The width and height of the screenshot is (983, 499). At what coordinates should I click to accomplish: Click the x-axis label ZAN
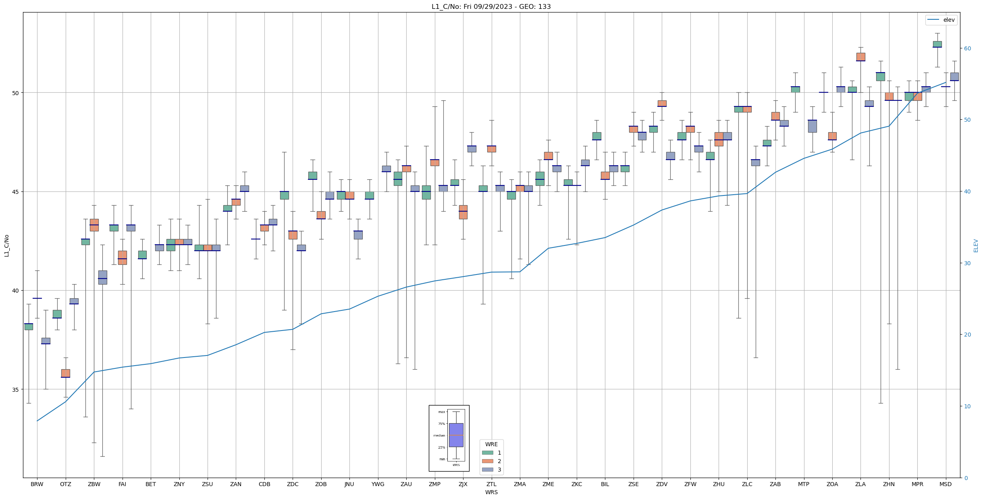click(x=236, y=484)
